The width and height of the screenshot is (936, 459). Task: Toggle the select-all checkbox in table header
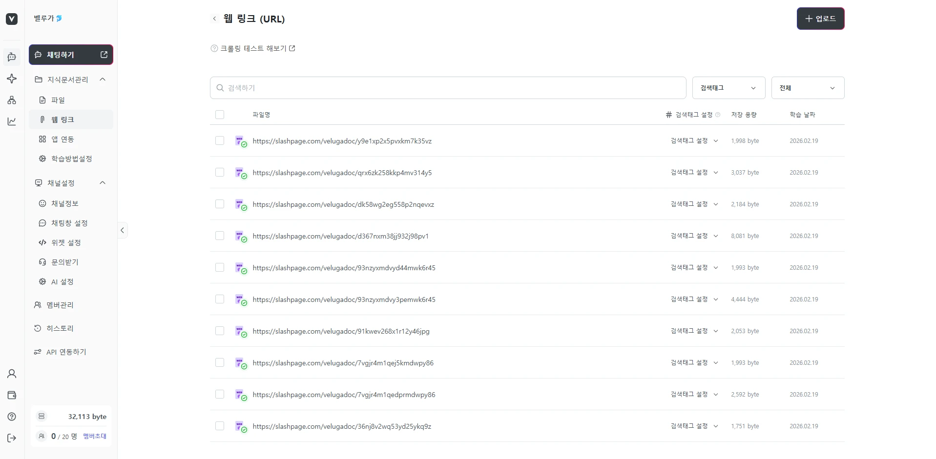(x=220, y=115)
